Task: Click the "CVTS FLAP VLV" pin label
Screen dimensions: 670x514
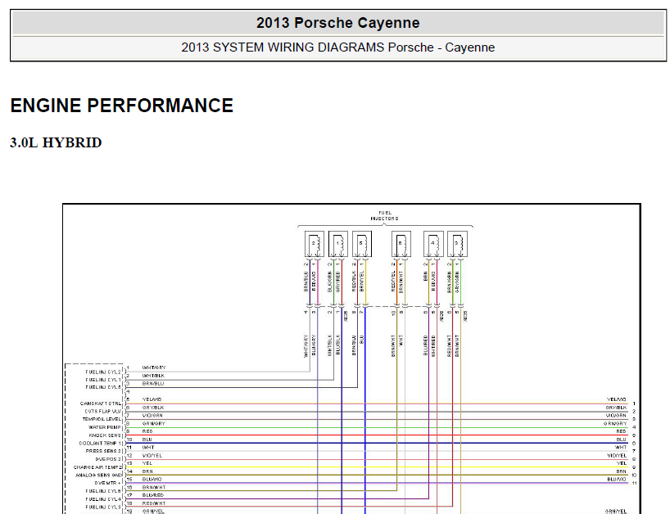Action: point(103,412)
